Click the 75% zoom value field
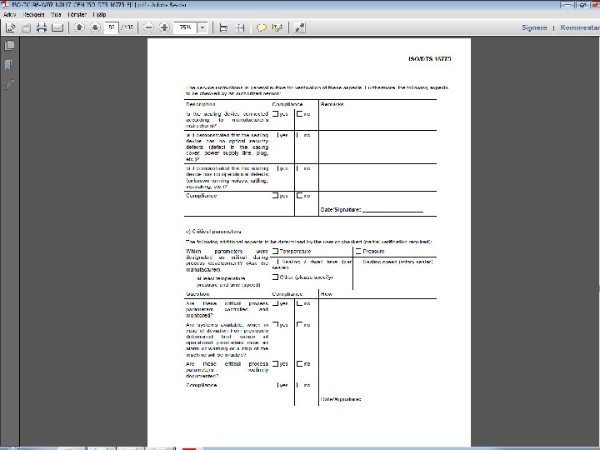This screenshot has height=450, width=600. pos(185,27)
